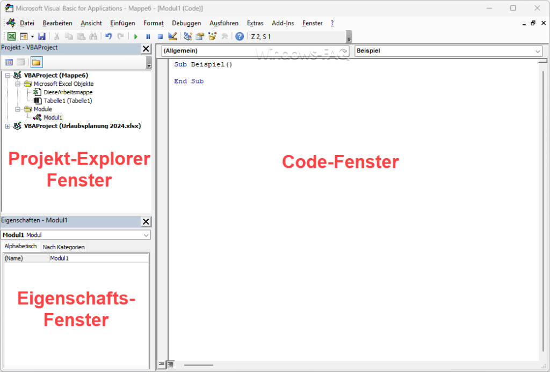Select Tabelle1 (Tabelle1) in project tree
Image resolution: width=550 pixels, height=372 pixels.
click(x=68, y=101)
